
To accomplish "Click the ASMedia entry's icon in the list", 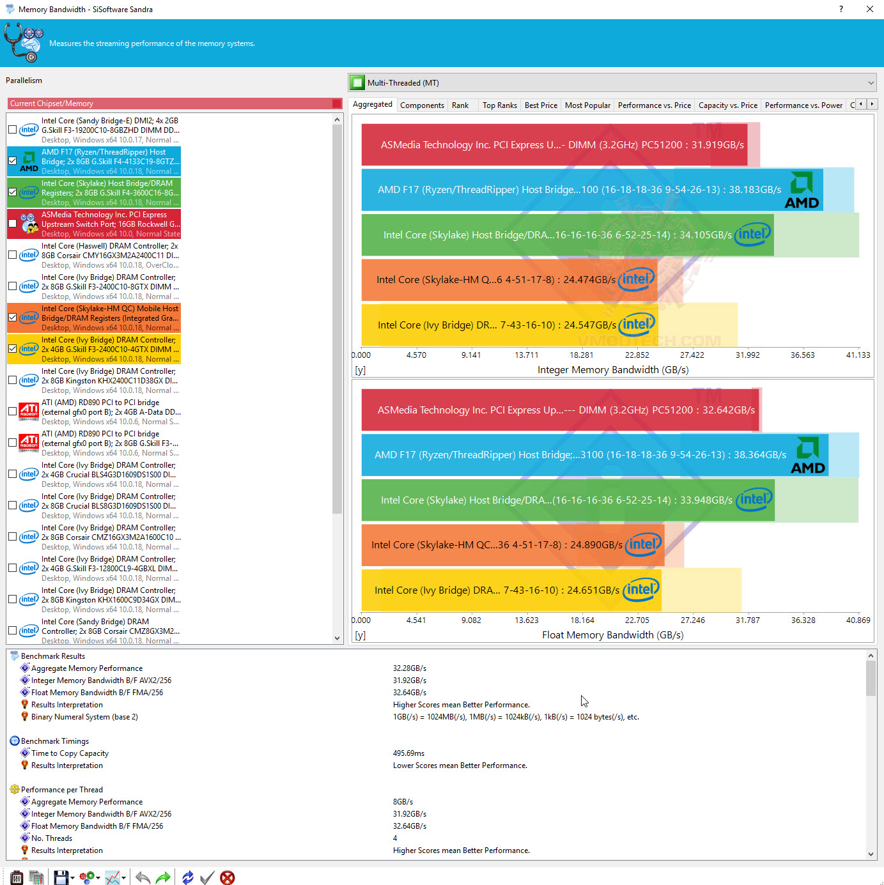I will coord(29,224).
